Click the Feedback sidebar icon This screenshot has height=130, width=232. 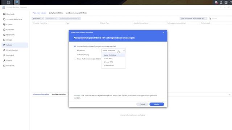pos(4,66)
